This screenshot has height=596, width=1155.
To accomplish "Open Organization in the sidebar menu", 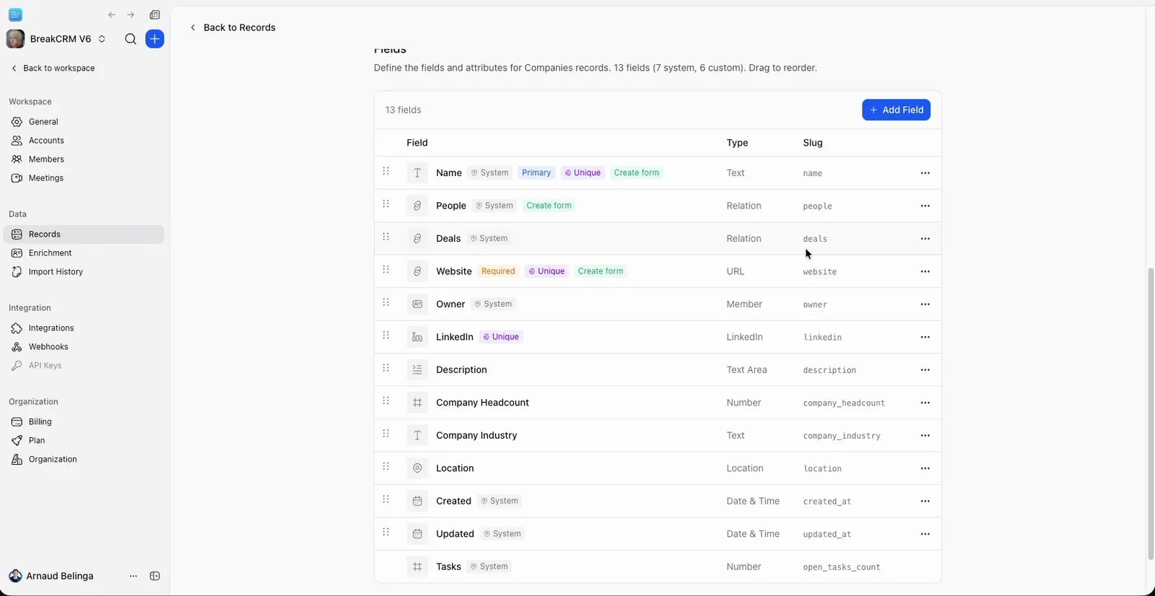I will point(84,460).
